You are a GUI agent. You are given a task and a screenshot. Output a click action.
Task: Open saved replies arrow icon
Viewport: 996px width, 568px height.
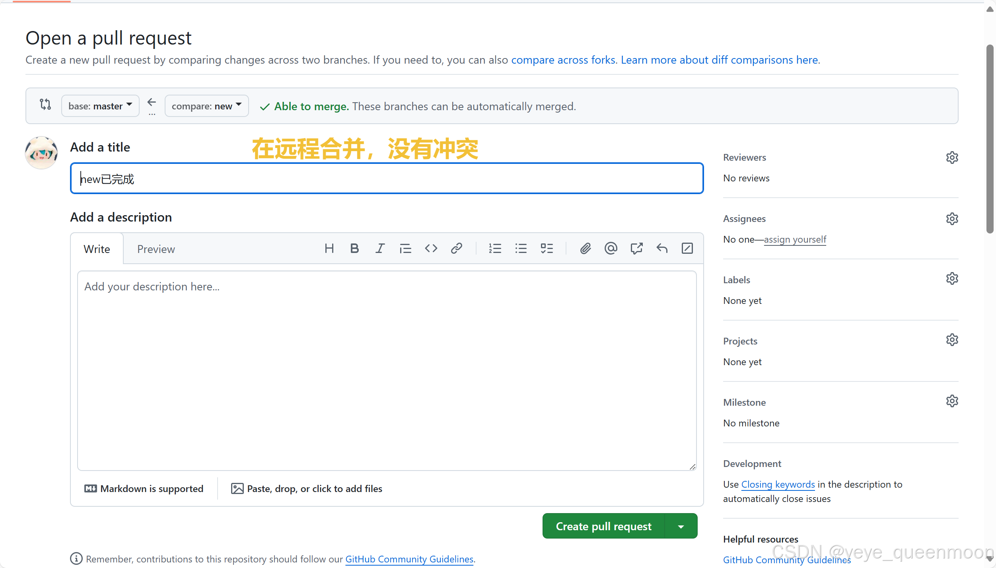[662, 249]
